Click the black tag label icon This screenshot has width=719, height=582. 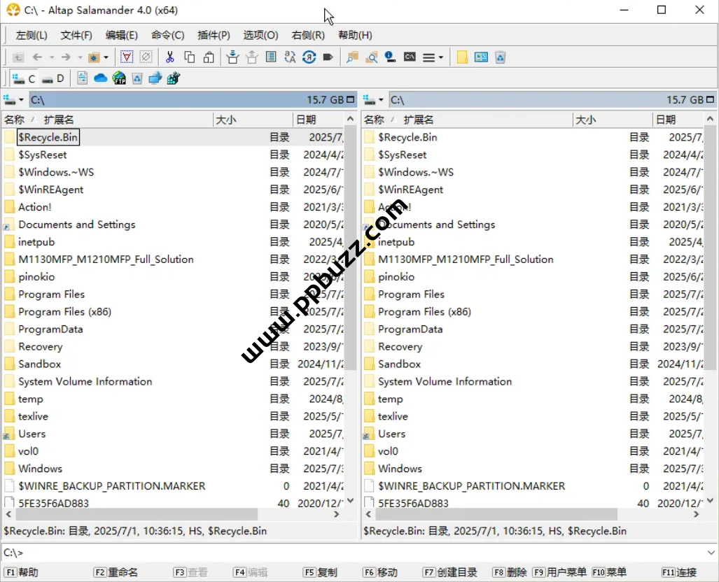(x=328, y=57)
